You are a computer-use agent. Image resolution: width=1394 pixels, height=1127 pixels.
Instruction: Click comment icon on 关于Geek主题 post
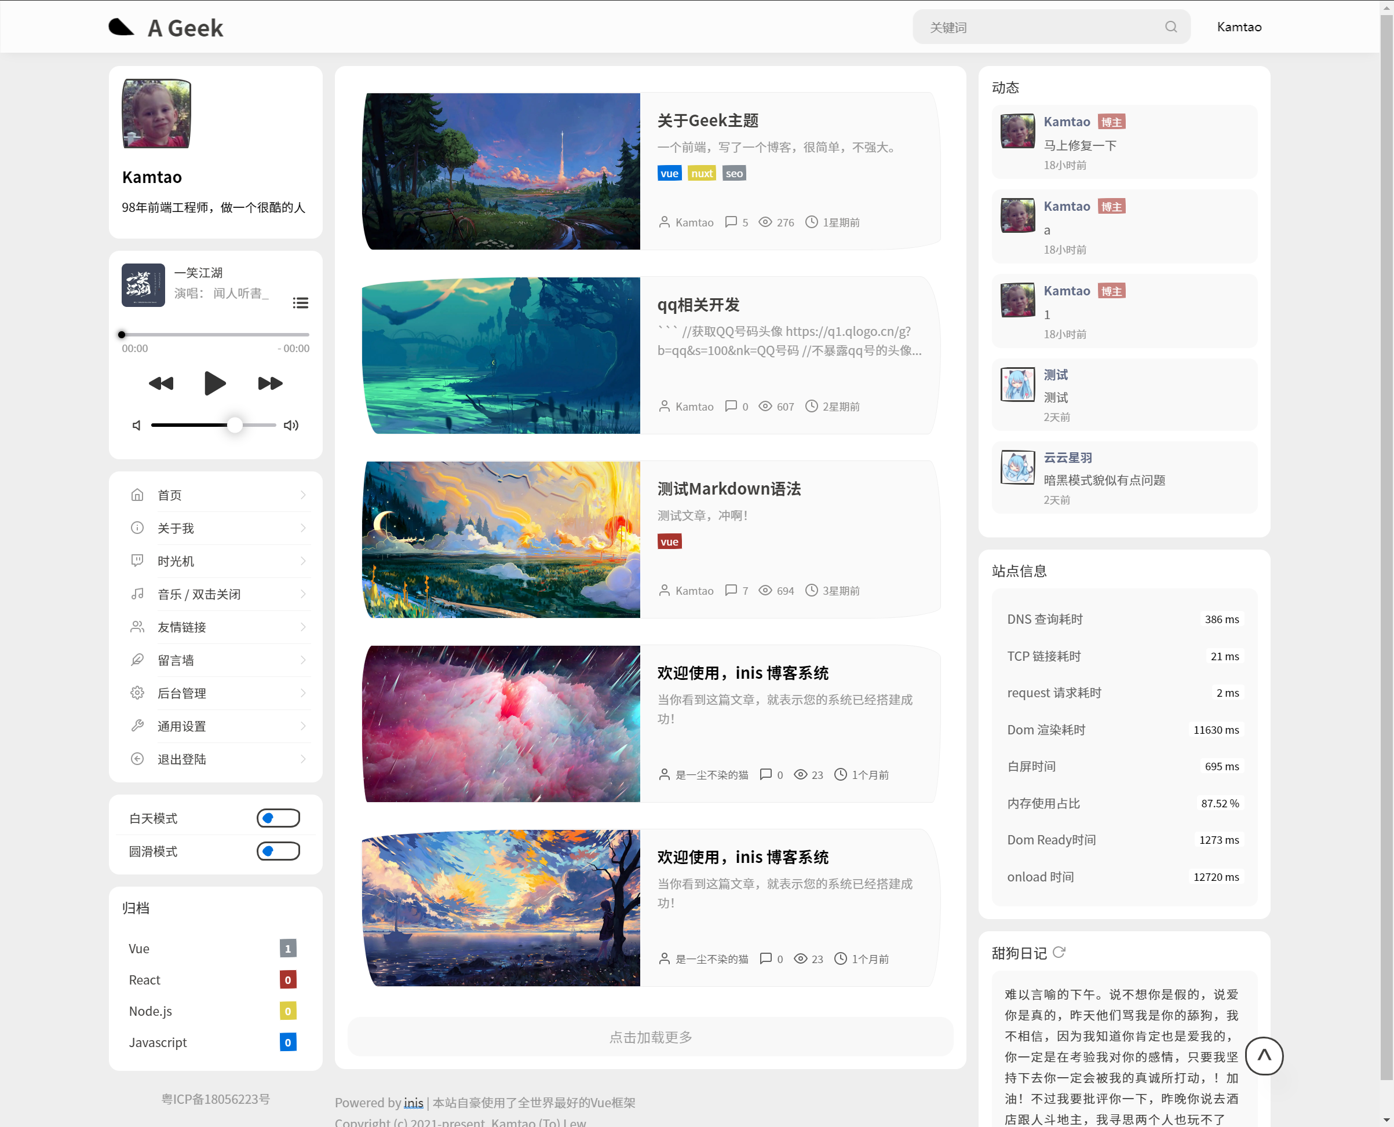(731, 222)
